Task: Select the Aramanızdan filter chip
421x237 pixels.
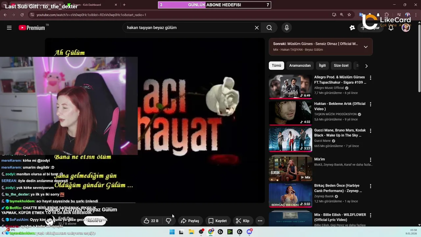Action: pos(300,66)
